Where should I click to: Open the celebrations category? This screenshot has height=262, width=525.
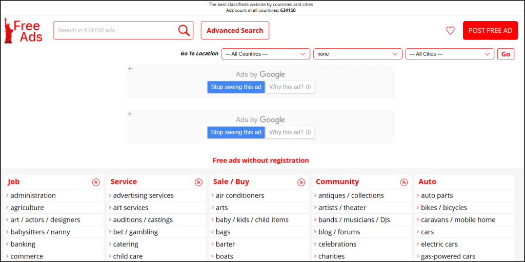(x=337, y=244)
